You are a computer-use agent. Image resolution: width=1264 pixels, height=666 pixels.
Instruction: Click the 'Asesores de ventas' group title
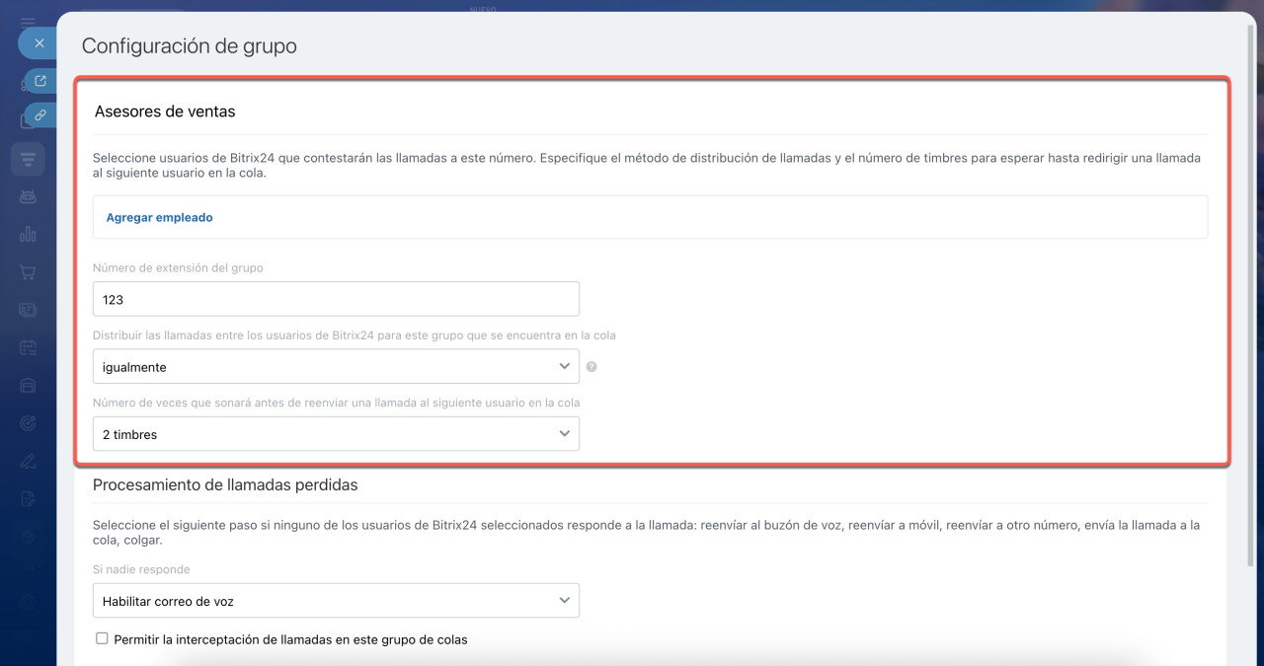(x=165, y=111)
